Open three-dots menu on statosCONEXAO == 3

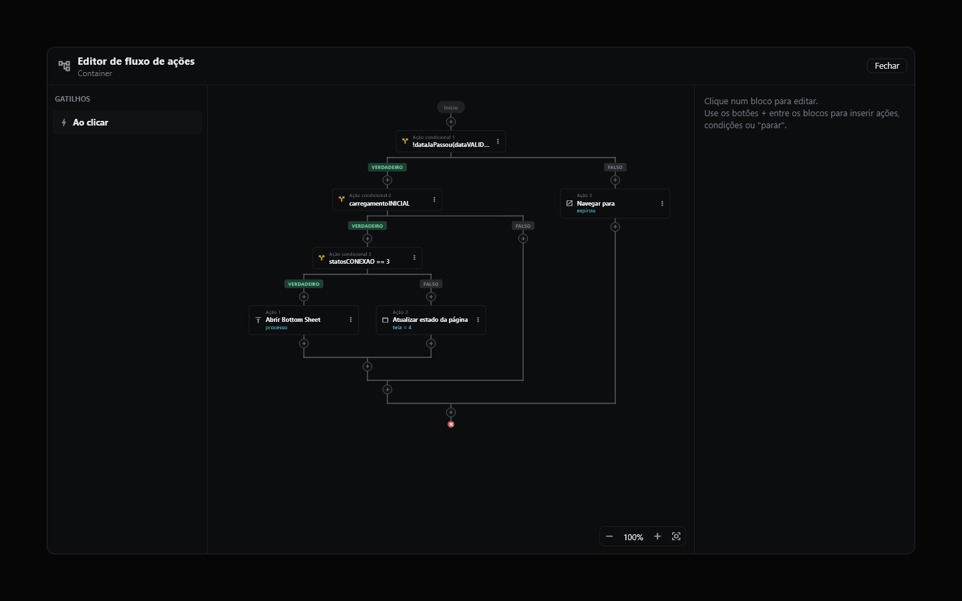(414, 258)
